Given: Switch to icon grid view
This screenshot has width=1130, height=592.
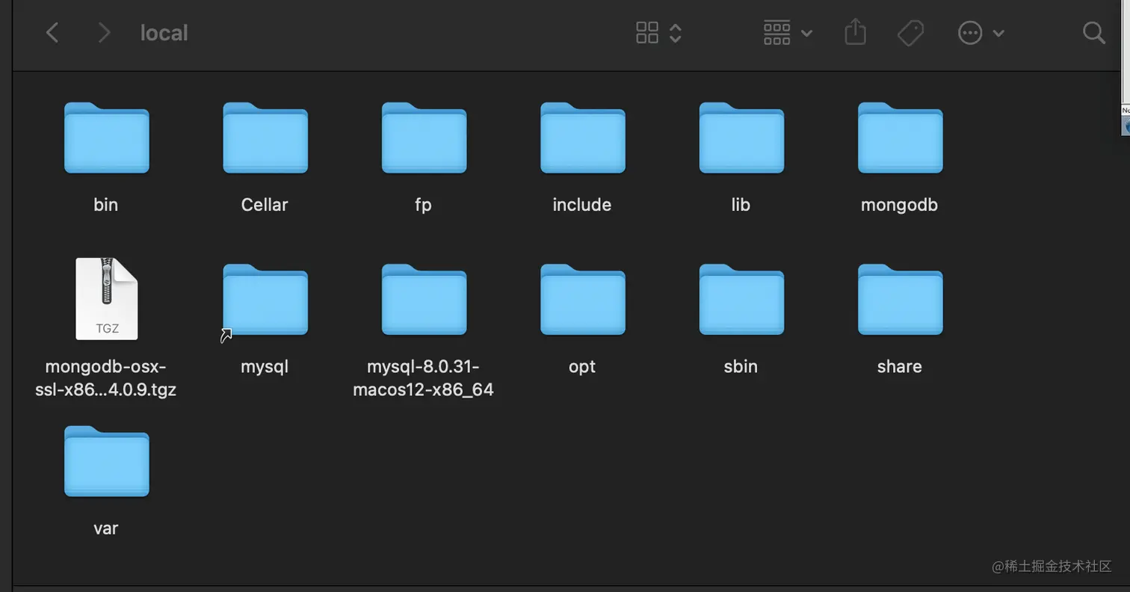Looking at the screenshot, I should [647, 33].
